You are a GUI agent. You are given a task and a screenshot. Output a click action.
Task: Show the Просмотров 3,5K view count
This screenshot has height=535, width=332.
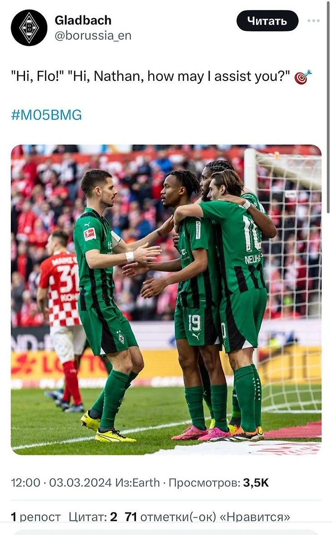click(219, 482)
